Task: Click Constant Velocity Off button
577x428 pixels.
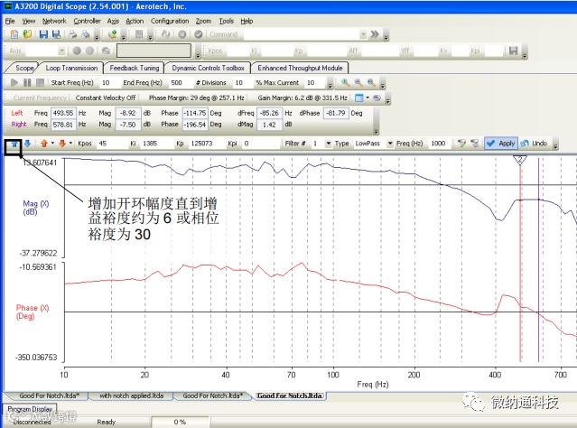Action: tap(106, 98)
